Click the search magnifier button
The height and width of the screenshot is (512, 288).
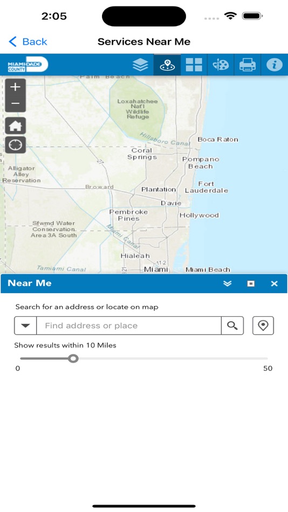(x=232, y=326)
